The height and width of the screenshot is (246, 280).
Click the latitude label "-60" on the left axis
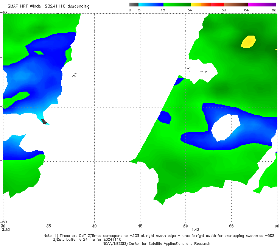[x=3, y=222]
